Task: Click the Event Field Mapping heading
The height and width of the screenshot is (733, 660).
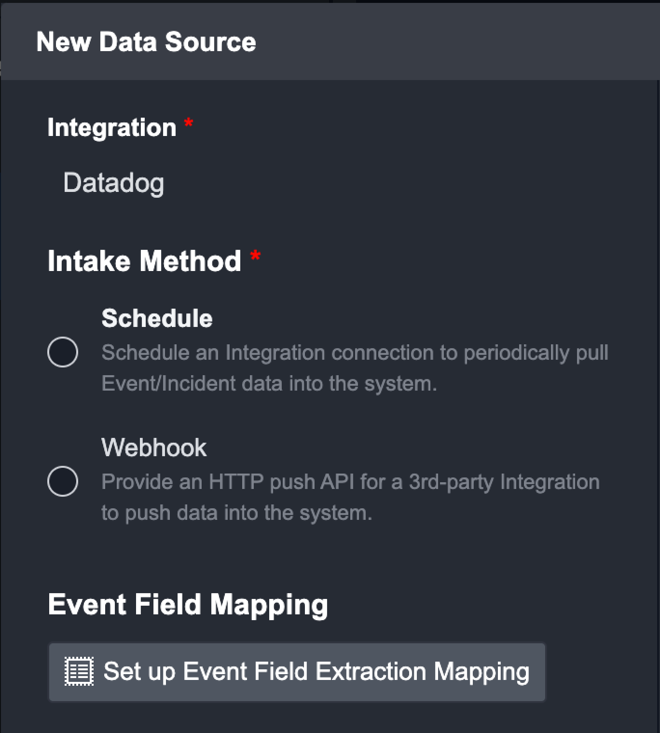Action: (188, 604)
